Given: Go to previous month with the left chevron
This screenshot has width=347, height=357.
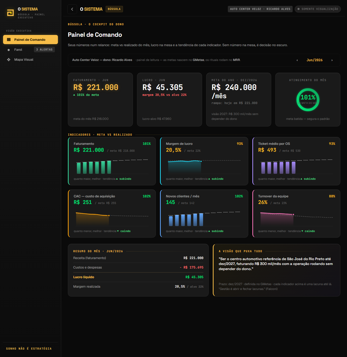Looking at the screenshot, I should pyautogui.click(x=297, y=60).
